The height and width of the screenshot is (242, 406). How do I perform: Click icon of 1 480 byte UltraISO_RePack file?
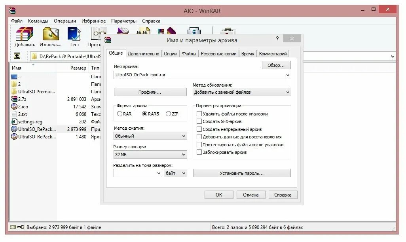click(x=14, y=137)
